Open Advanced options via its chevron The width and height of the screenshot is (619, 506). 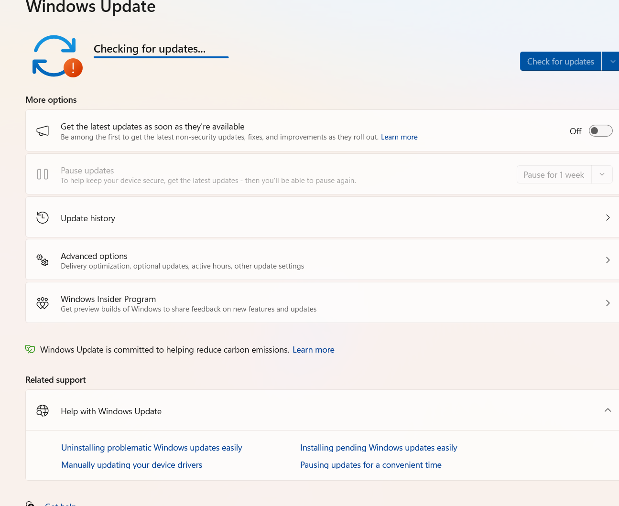pyautogui.click(x=608, y=260)
